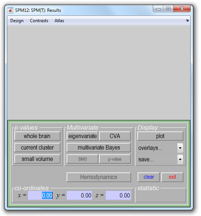
Task: Click the plot button in Display
Action: pyautogui.click(x=160, y=136)
